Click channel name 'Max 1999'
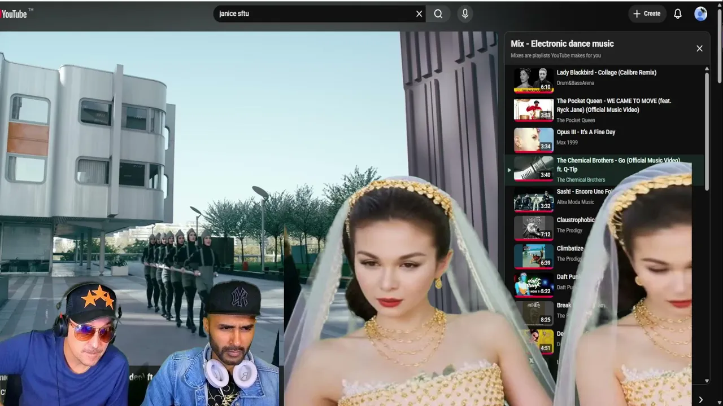 (x=567, y=143)
